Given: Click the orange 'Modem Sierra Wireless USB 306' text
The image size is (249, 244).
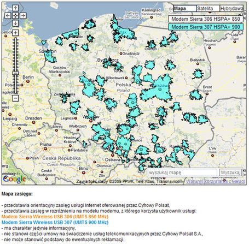Looking at the screenshot, I should (x=55, y=217).
